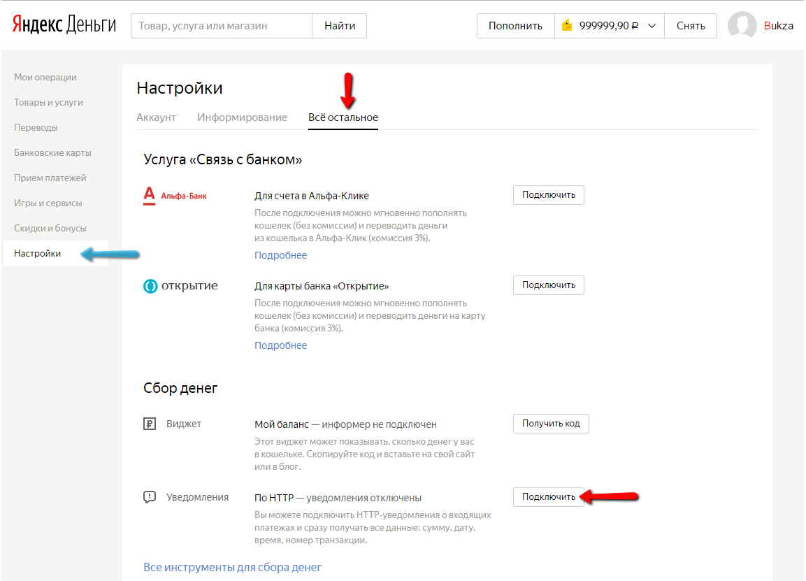Open Мои операции in sidebar

point(45,77)
